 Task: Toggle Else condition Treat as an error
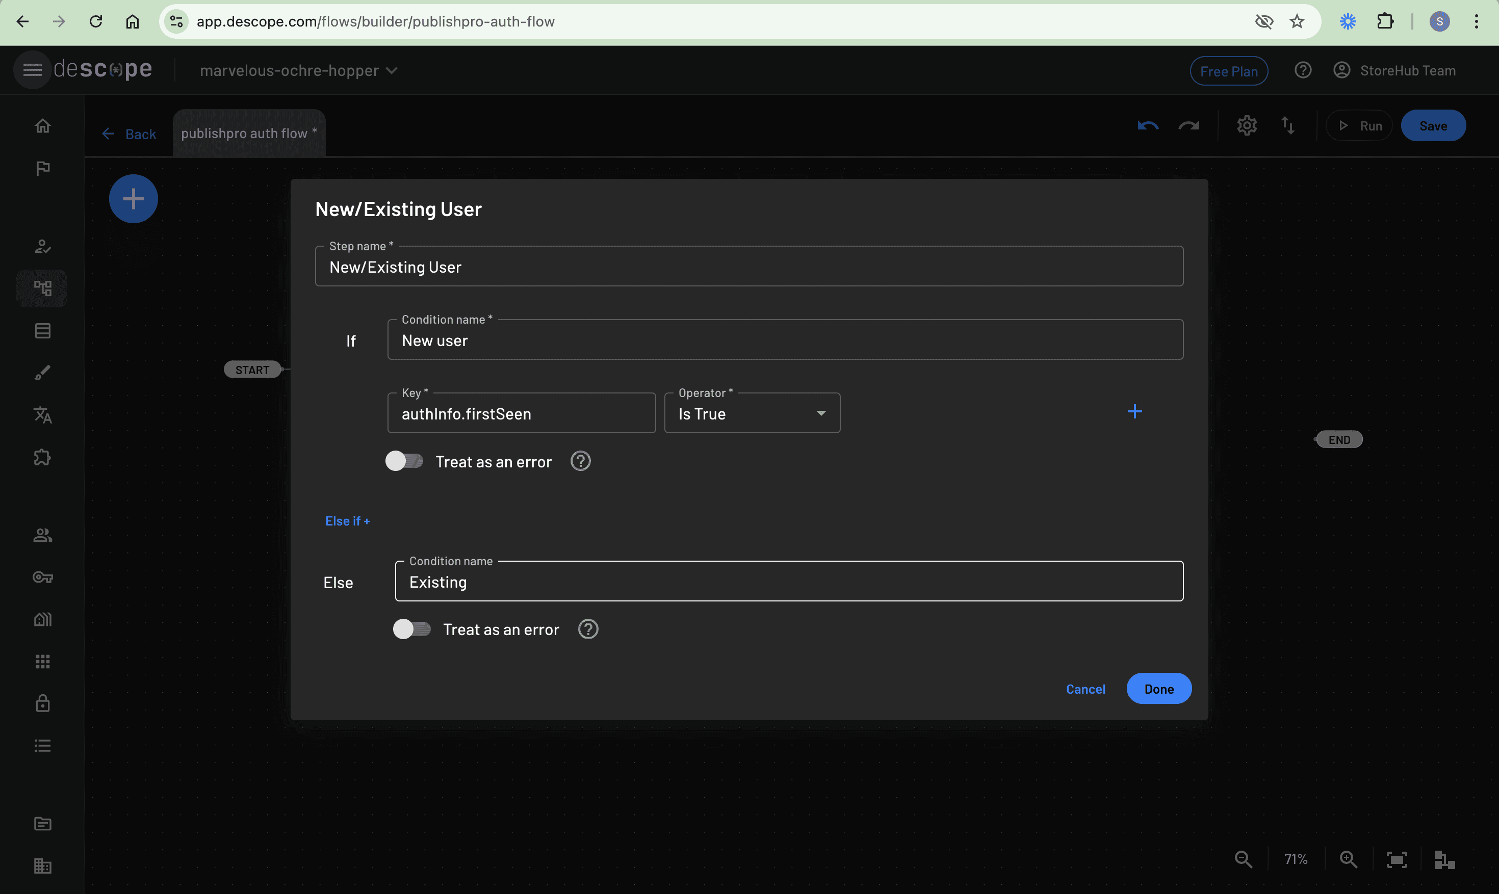pos(412,629)
